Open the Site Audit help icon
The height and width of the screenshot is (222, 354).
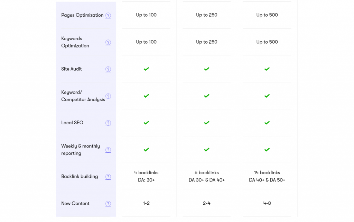tap(108, 69)
